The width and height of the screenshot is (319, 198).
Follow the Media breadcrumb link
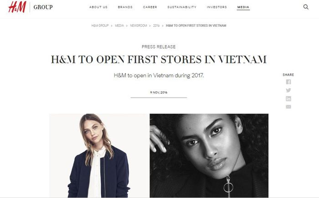tap(119, 26)
